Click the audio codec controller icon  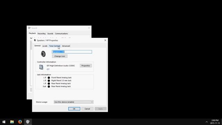point(41,67)
